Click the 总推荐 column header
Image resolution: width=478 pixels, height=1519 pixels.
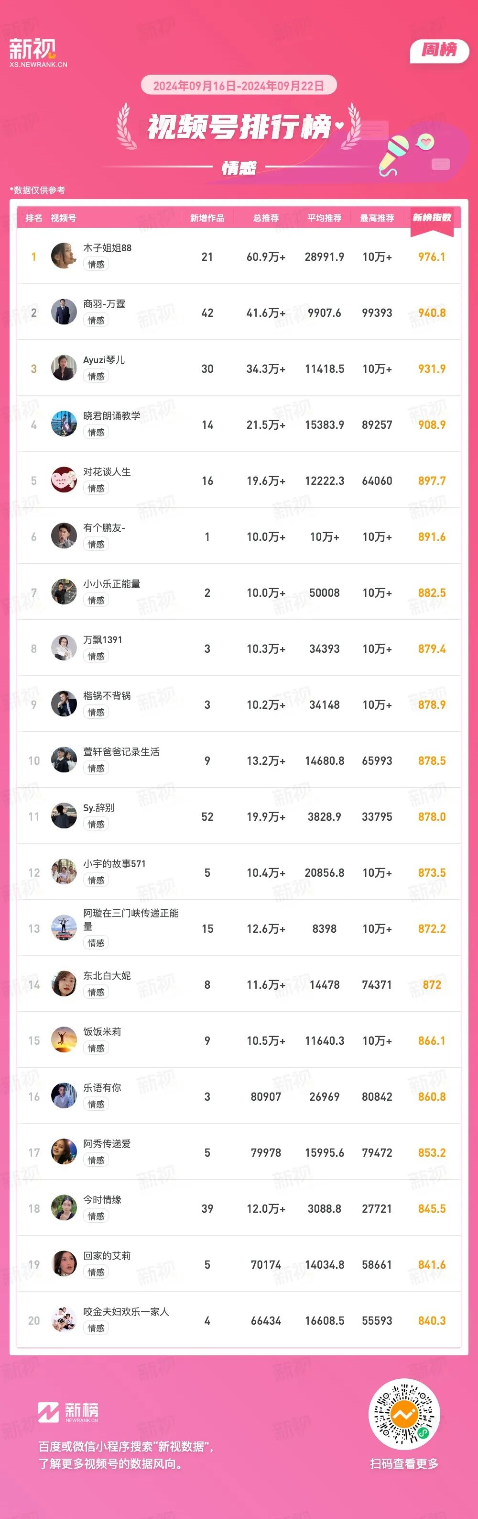pyautogui.click(x=266, y=218)
